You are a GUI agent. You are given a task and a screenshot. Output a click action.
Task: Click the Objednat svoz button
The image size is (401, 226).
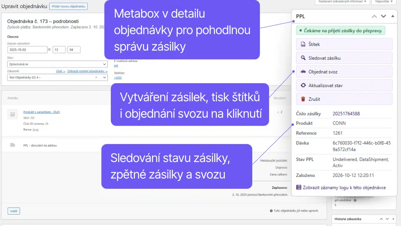coord(344,72)
